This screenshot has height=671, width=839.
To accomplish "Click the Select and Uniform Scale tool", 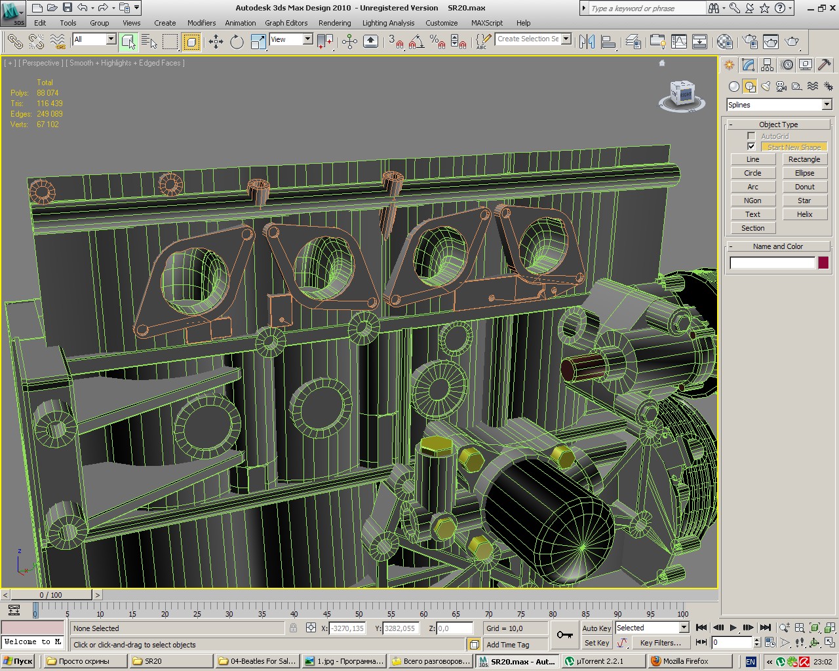I will pos(258,42).
